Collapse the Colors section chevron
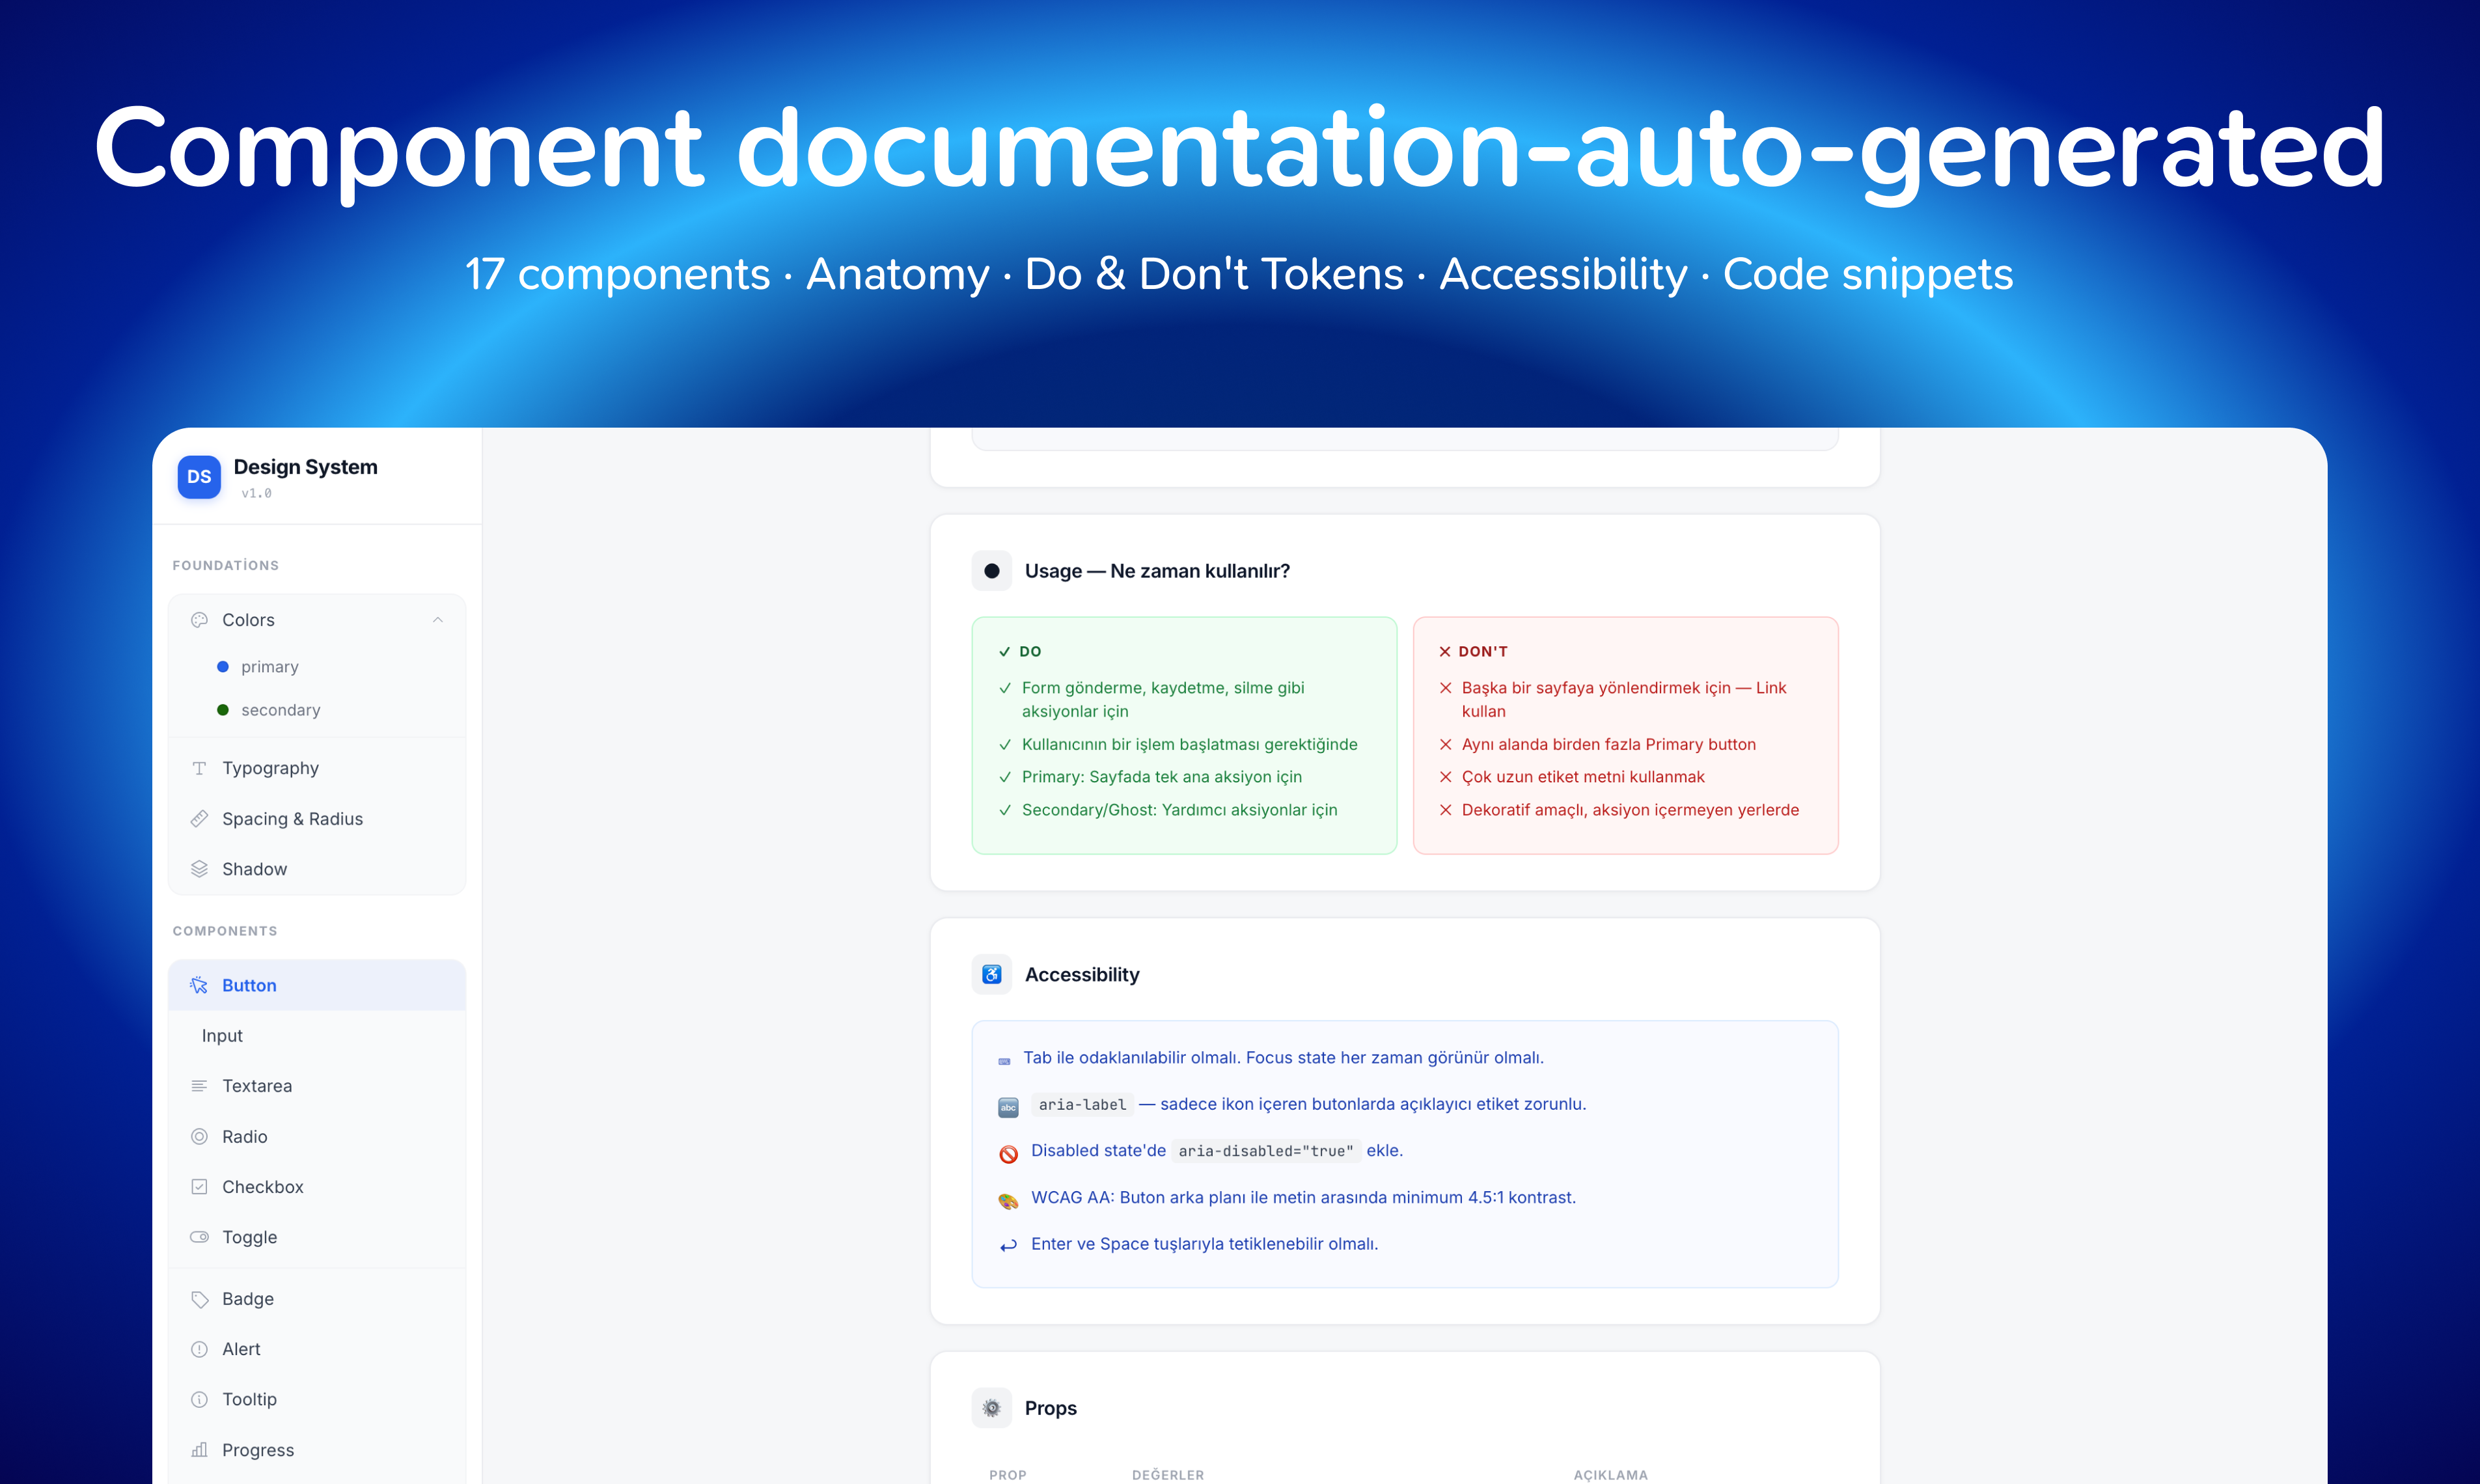The height and width of the screenshot is (1484, 2480). pyautogui.click(x=438, y=620)
